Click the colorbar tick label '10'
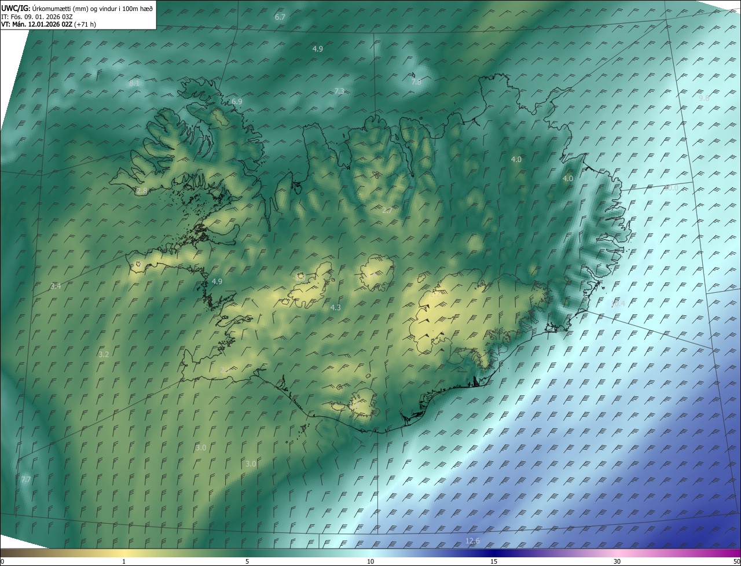Screen dimensions: 741x566 [x=370, y=561]
